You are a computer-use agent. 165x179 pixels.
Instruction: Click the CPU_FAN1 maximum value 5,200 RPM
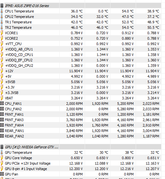click(x=126, y=104)
